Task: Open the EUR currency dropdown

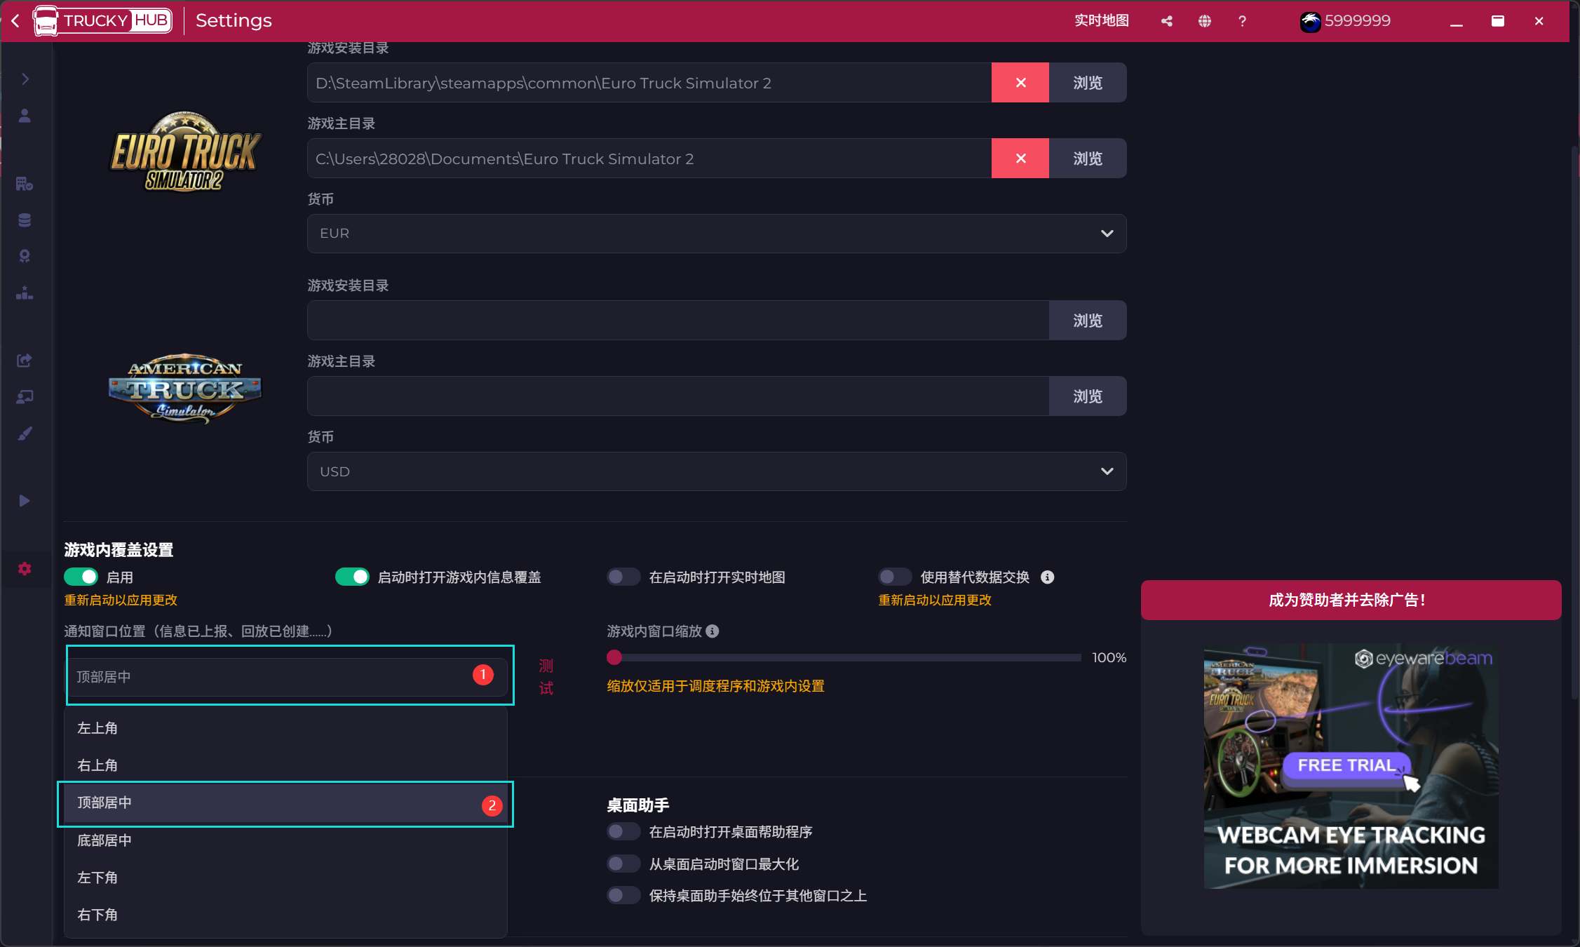Action: click(x=717, y=234)
